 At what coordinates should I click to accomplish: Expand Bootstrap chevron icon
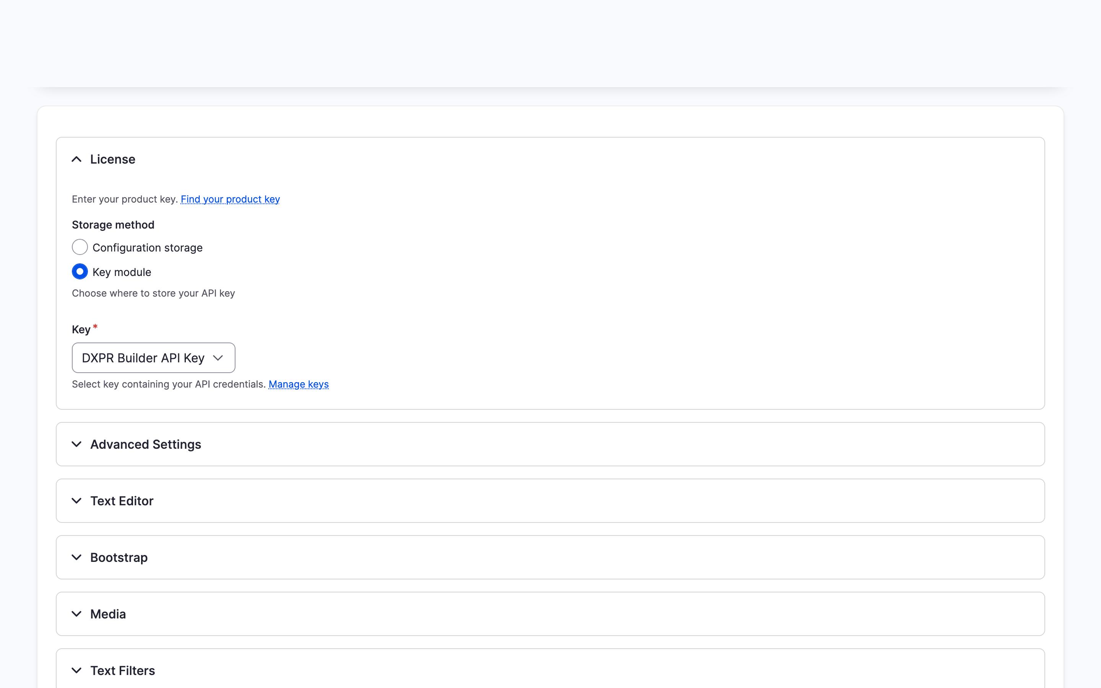(76, 557)
